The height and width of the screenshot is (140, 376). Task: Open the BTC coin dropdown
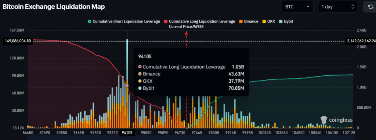click(x=297, y=7)
